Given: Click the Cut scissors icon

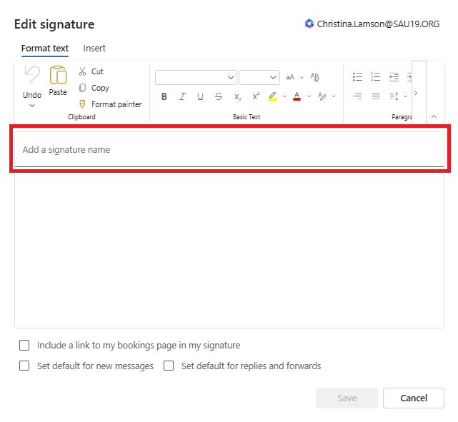Looking at the screenshot, I should point(82,71).
